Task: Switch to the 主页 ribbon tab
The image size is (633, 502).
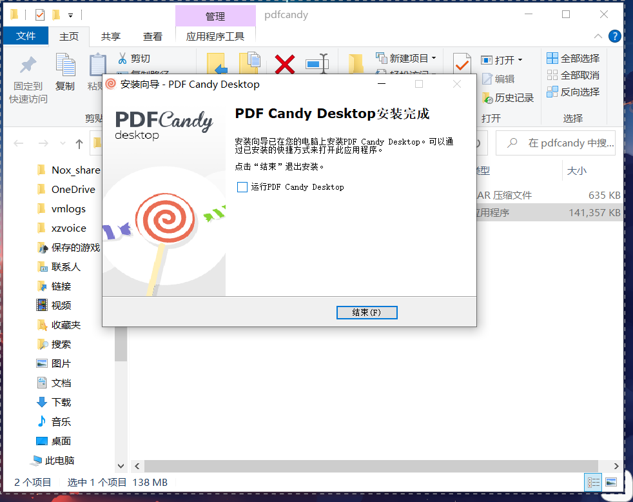Action: tap(69, 36)
